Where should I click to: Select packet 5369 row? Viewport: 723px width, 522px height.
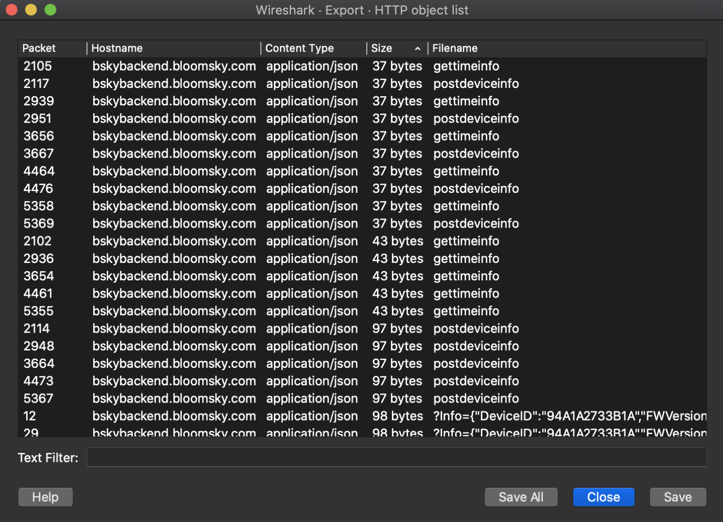click(362, 223)
